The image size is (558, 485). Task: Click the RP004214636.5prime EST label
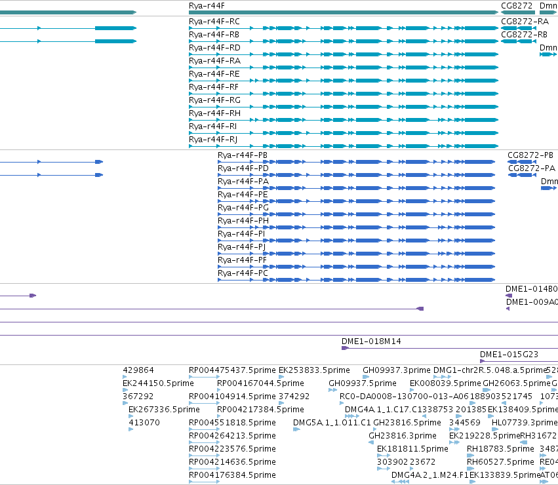(232, 462)
